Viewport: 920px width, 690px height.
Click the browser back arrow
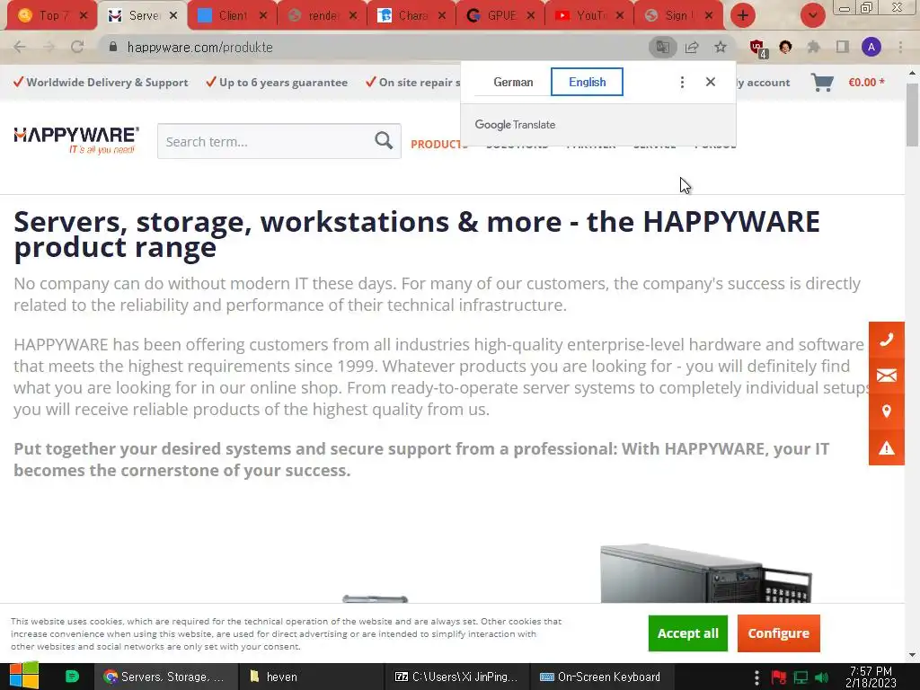(20, 47)
